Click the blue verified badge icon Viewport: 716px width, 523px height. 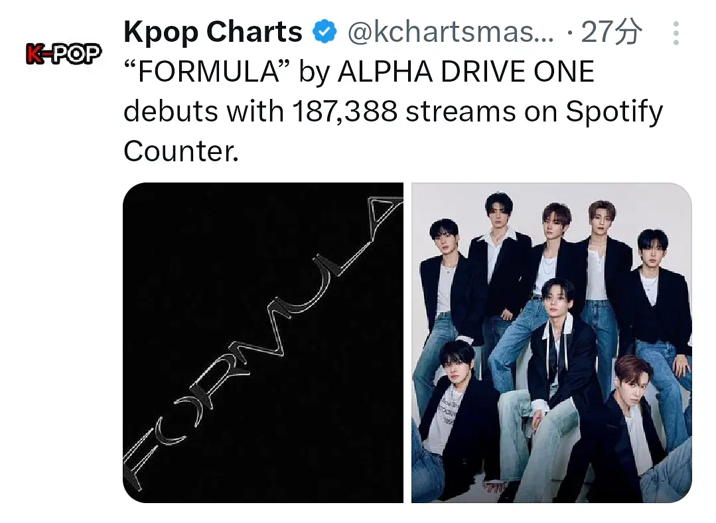(x=324, y=32)
